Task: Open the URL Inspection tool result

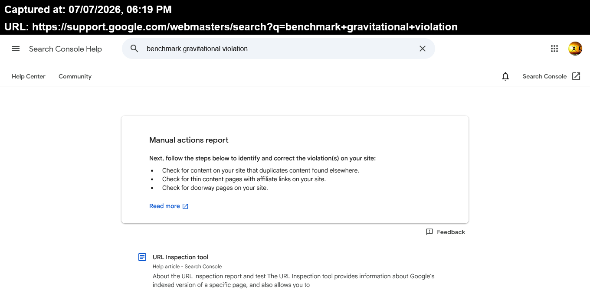Action: (x=180, y=257)
